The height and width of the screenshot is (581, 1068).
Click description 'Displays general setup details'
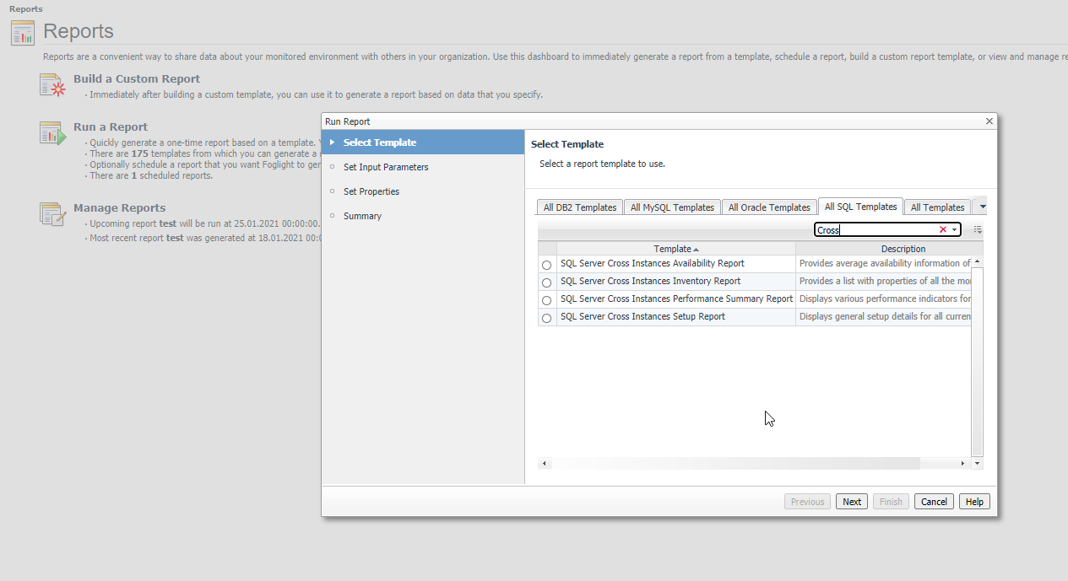tap(885, 317)
